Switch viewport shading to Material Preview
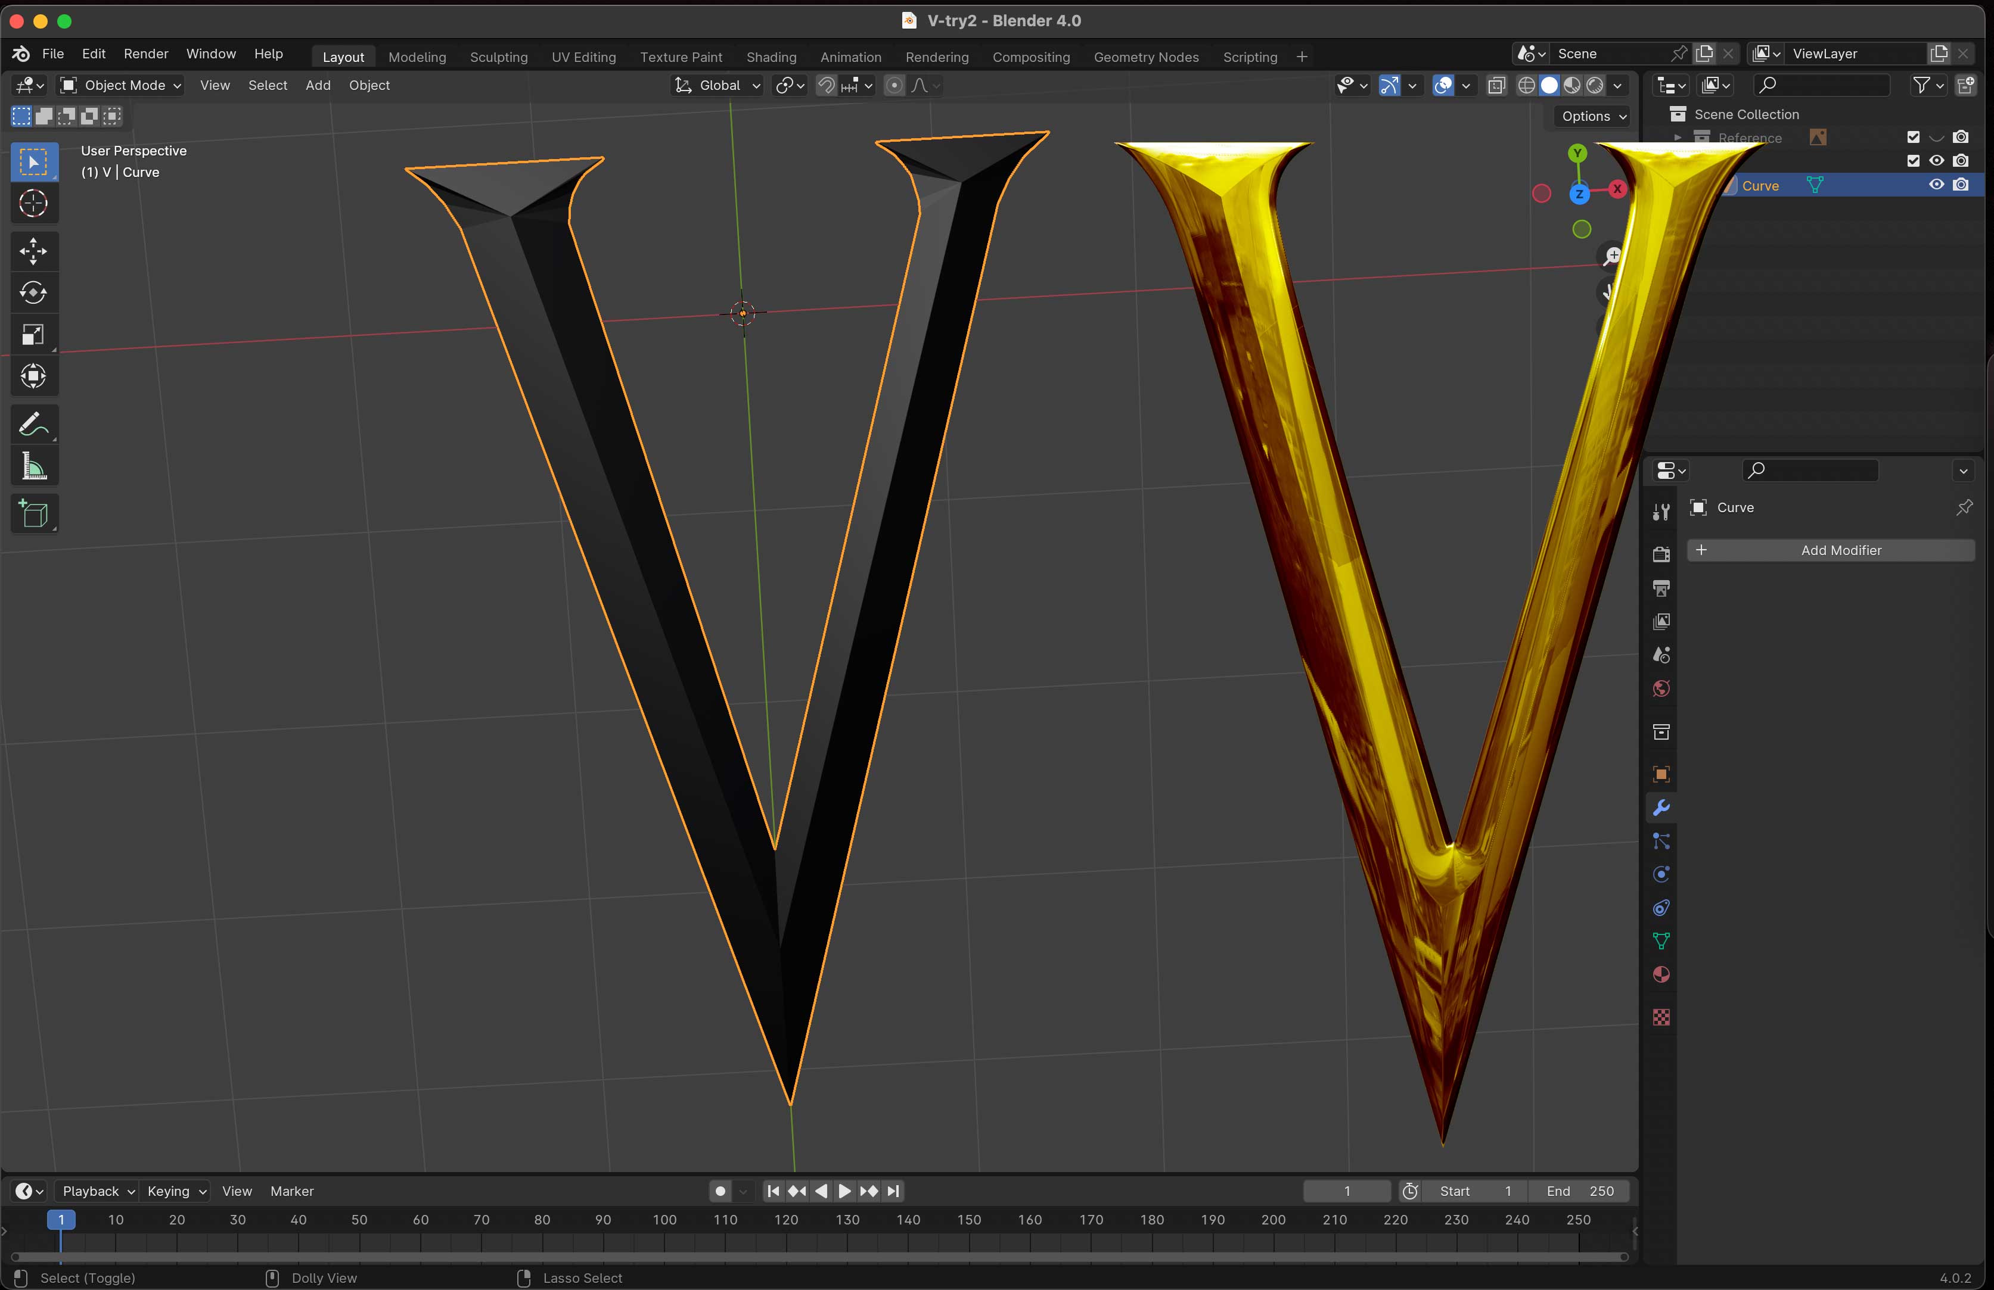1994x1290 pixels. (1571, 85)
